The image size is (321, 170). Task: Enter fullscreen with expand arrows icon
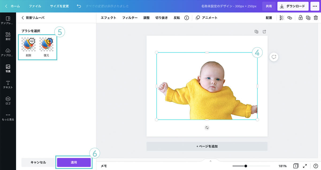pyautogui.click(x=305, y=166)
